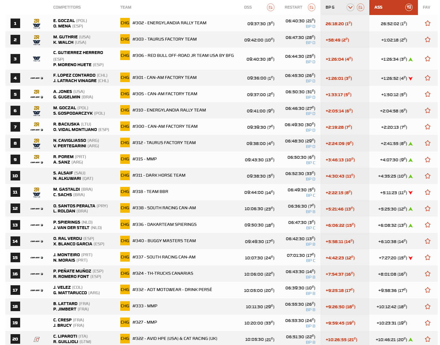Click the BP C label for R. Porem

pos(310,163)
